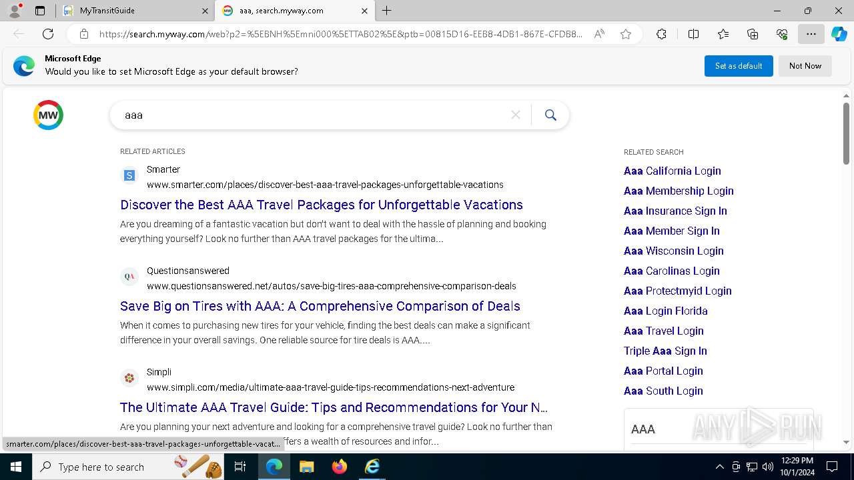The width and height of the screenshot is (854, 480).
Task: Select Aaa Wisconsin Login related search
Action: [674, 251]
